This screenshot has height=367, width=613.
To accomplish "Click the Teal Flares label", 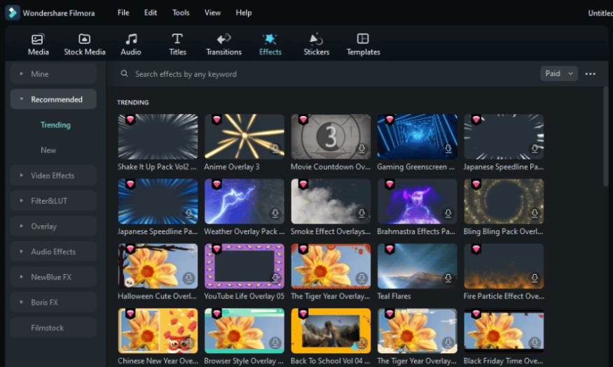I will tap(394, 296).
